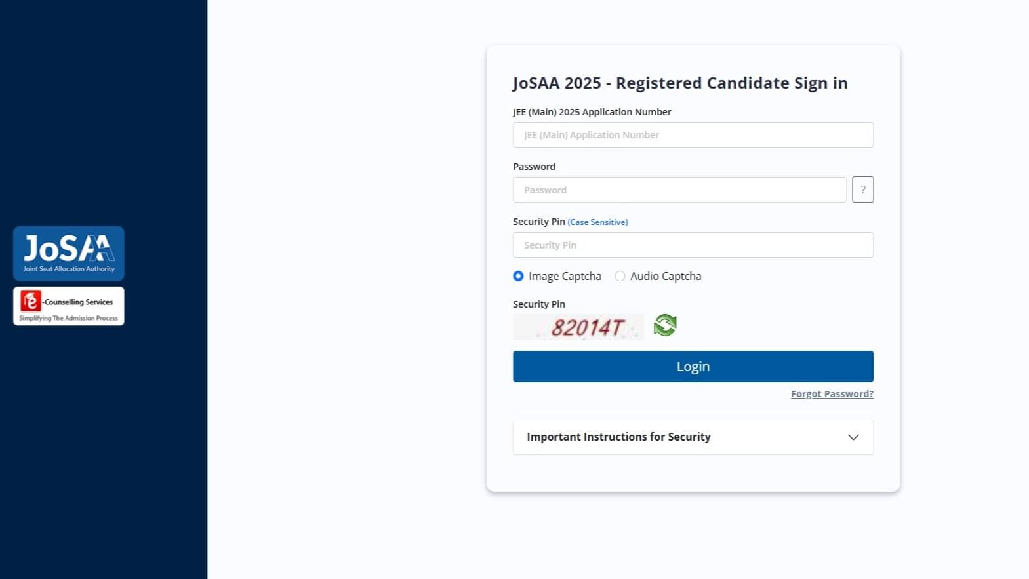Select the Audio Captcha option
Viewport: 1029px width, 579px height.
point(620,276)
